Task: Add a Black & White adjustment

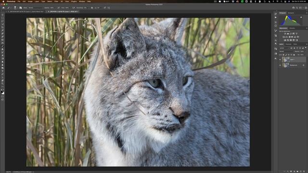Action: [x=289, y=37]
